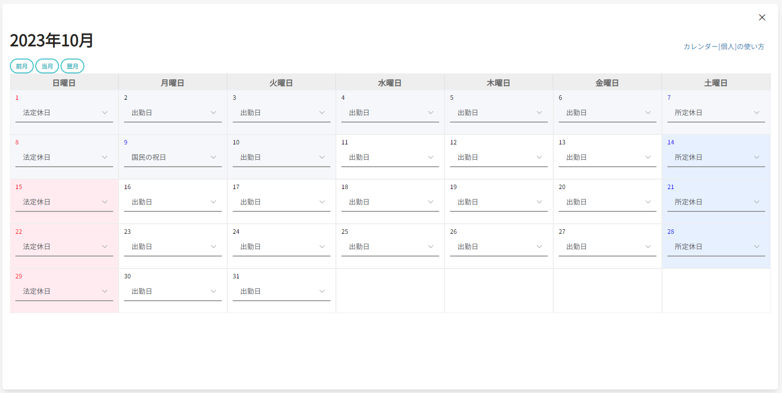Expand the day-type dropdown for October 1

pyautogui.click(x=64, y=113)
